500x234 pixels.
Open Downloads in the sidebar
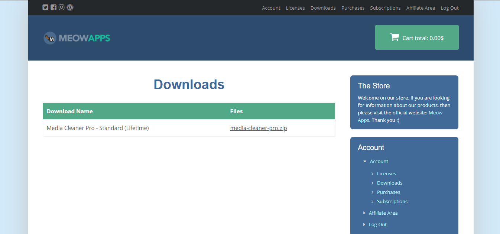390,183
